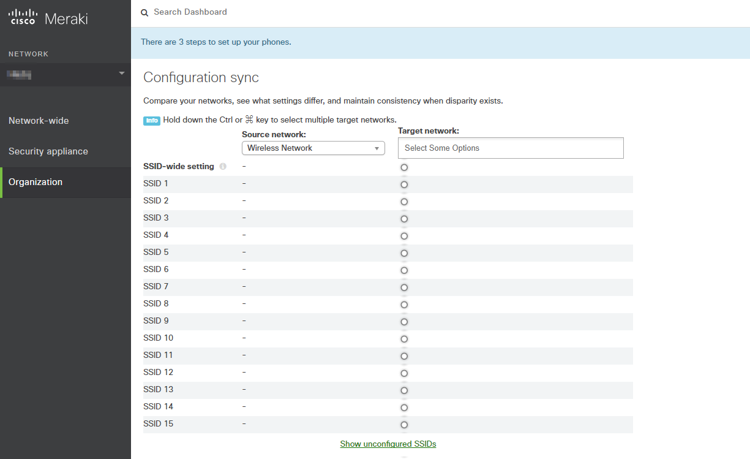Open the Source network dropdown
Image resolution: width=750 pixels, height=459 pixels.
coord(313,148)
